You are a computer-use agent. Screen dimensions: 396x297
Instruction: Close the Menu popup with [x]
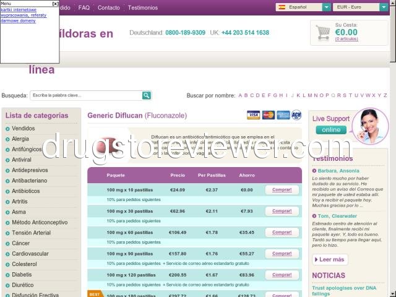pos(55,4)
